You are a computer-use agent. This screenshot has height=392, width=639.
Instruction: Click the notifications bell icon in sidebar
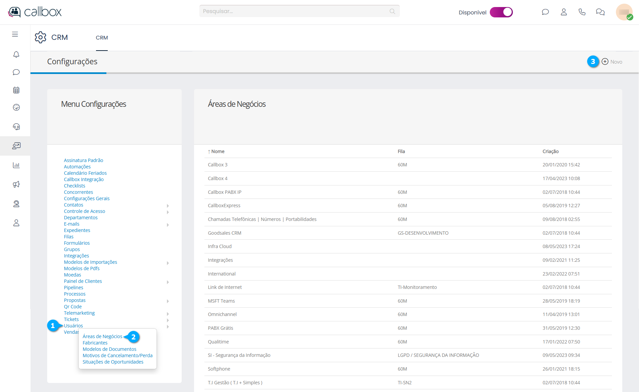click(x=16, y=54)
